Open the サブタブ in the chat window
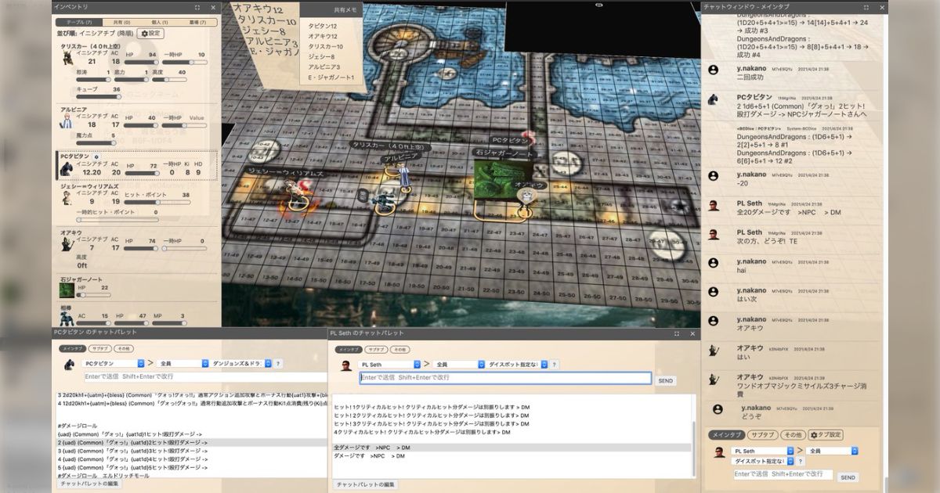Screen dimensions: 940x493 point(764,434)
